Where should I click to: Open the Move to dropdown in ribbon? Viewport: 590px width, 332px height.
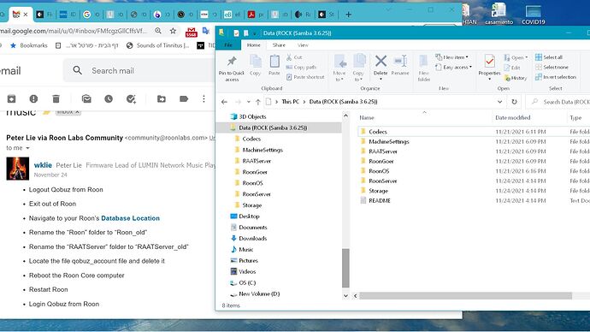[339, 68]
